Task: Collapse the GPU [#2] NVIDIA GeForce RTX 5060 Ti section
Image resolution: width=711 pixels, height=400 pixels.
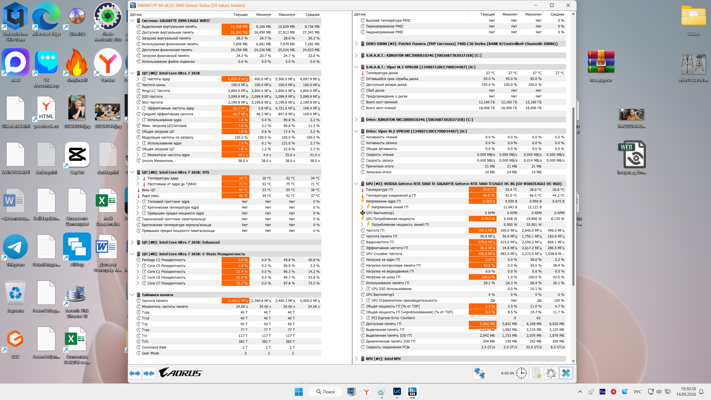Action: pos(356,184)
